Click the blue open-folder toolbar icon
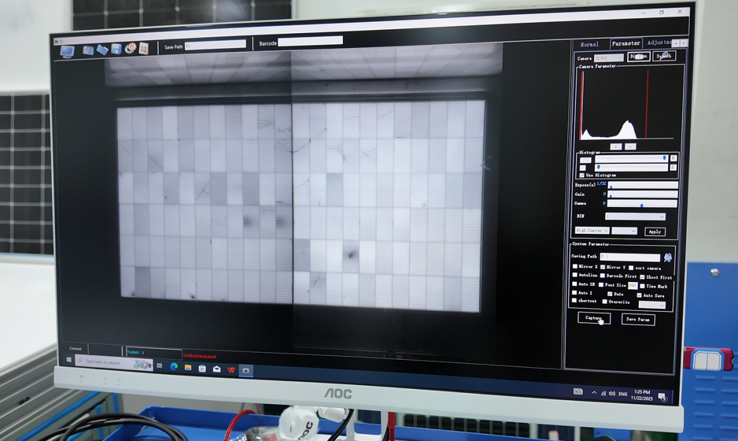This screenshot has width=738, height=441. [x=102, y=49]
